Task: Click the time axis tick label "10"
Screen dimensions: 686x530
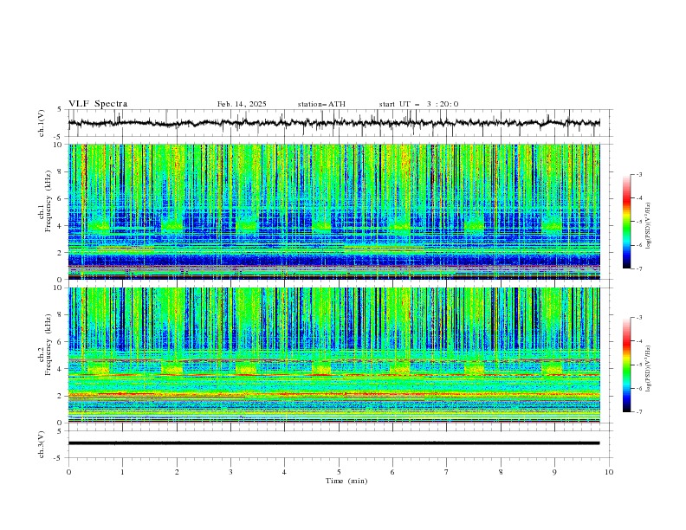Action: (609, 472)
